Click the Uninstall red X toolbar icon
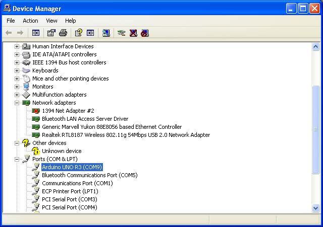323x227 pixels. tap(133, 33)
